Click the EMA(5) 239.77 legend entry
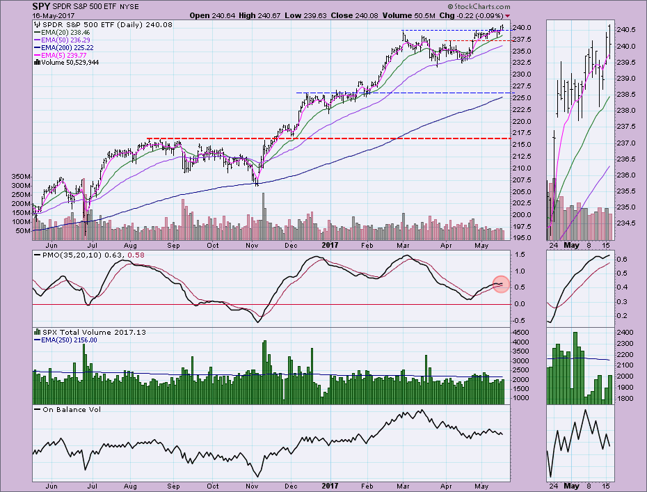647x492 pixels. coord(61,55)
